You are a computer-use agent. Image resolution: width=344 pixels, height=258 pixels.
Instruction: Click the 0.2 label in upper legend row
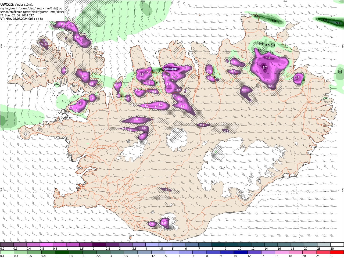[2, 249]
